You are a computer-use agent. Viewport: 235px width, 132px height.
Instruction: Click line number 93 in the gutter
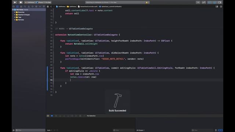(x=51, y=80)
